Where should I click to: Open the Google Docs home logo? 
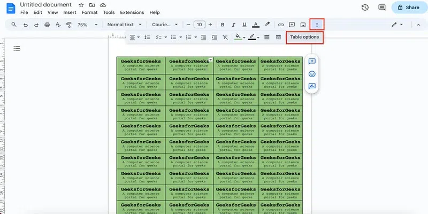11,9
